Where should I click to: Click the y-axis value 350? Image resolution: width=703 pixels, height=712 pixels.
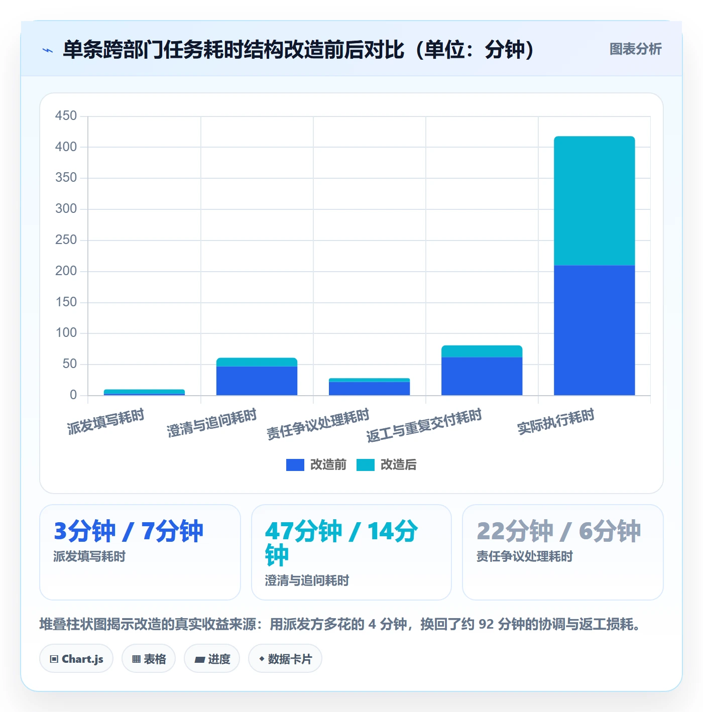coord(66,178)
